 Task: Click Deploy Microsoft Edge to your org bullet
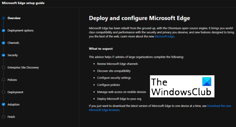119,99
